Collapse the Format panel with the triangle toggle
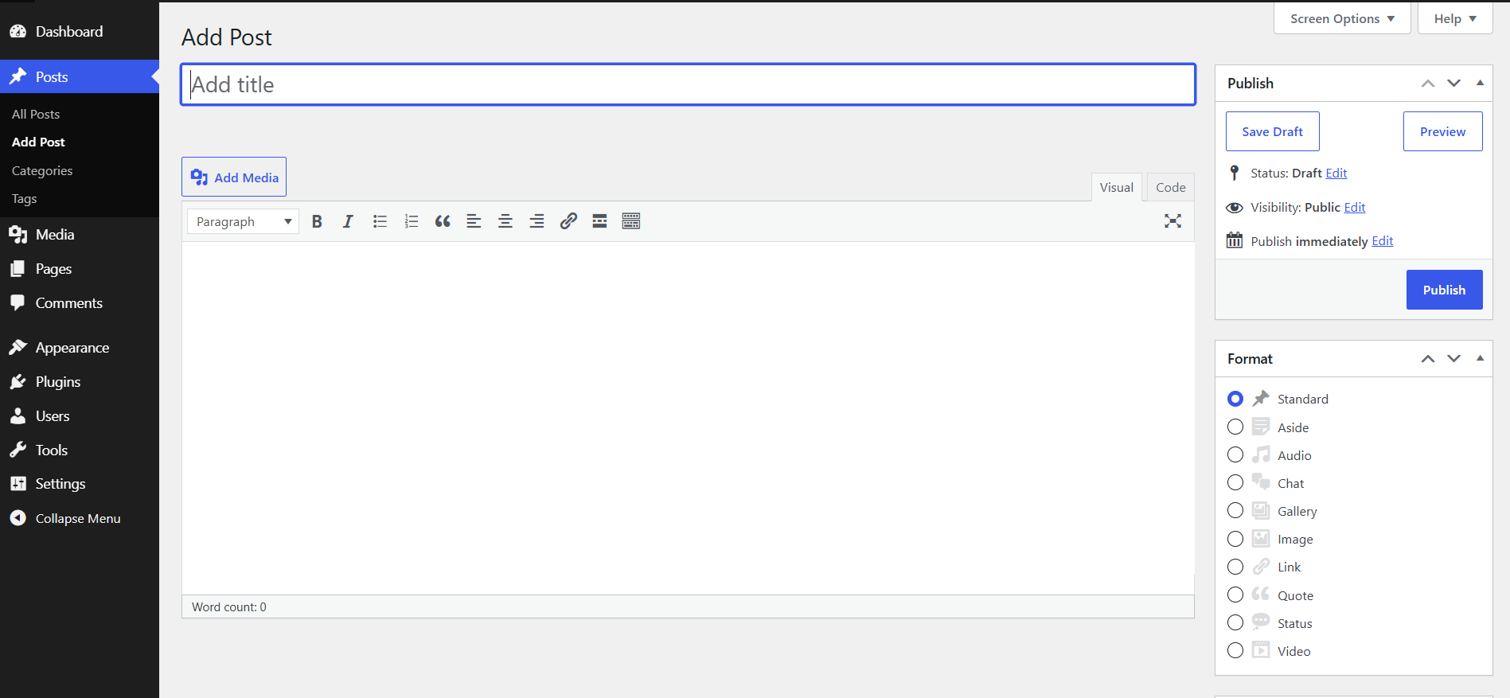The height and width of the screenshot is (698, 1510). click(x=1480, y=358)
